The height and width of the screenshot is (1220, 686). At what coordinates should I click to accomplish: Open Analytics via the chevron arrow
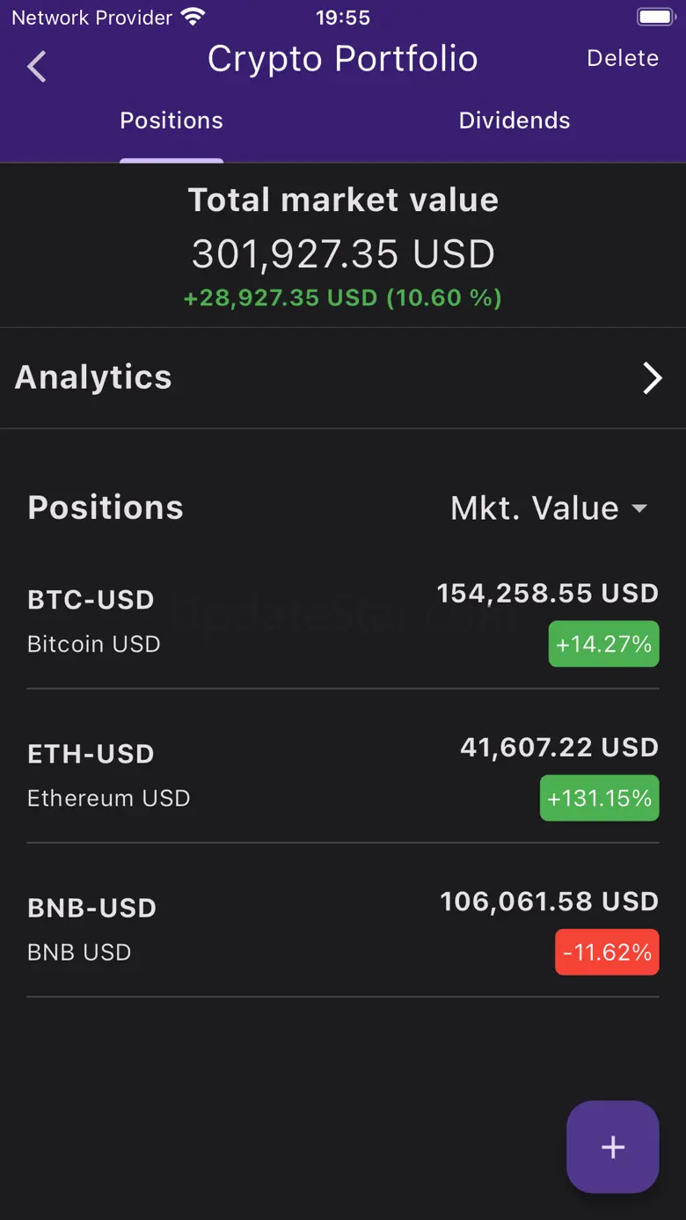click(x=652, y=378)
